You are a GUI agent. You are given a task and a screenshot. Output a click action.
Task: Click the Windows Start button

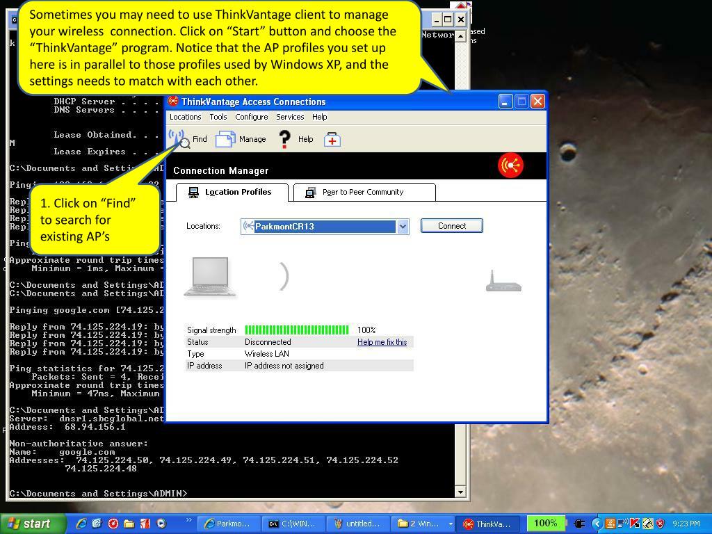(32, 524)
